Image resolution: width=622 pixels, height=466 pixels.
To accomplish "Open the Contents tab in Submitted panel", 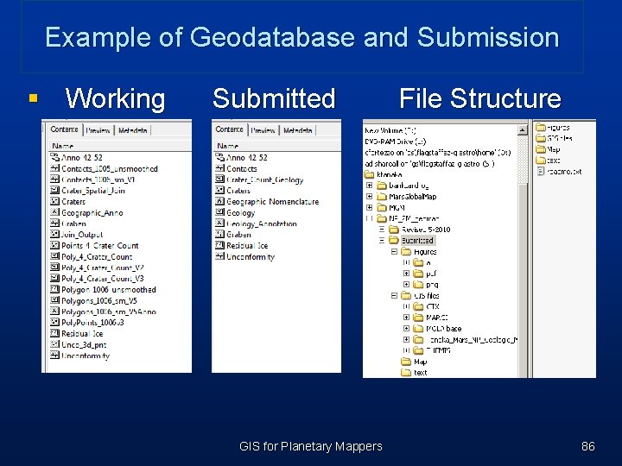I will coord(229,129).
